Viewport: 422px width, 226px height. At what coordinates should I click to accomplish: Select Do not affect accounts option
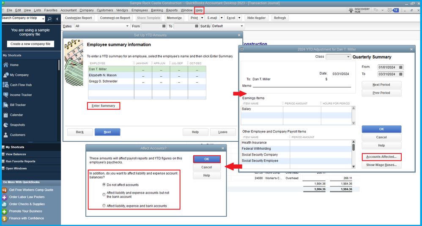[104, 185]
